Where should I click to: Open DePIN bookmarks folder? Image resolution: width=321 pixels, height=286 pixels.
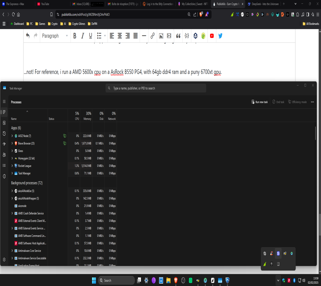coord(93,24)
